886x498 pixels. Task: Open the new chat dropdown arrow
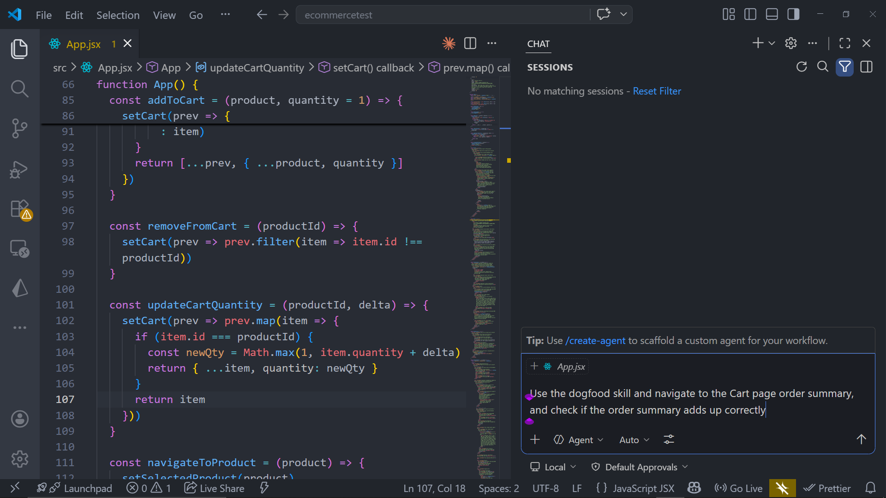point(772,43)
